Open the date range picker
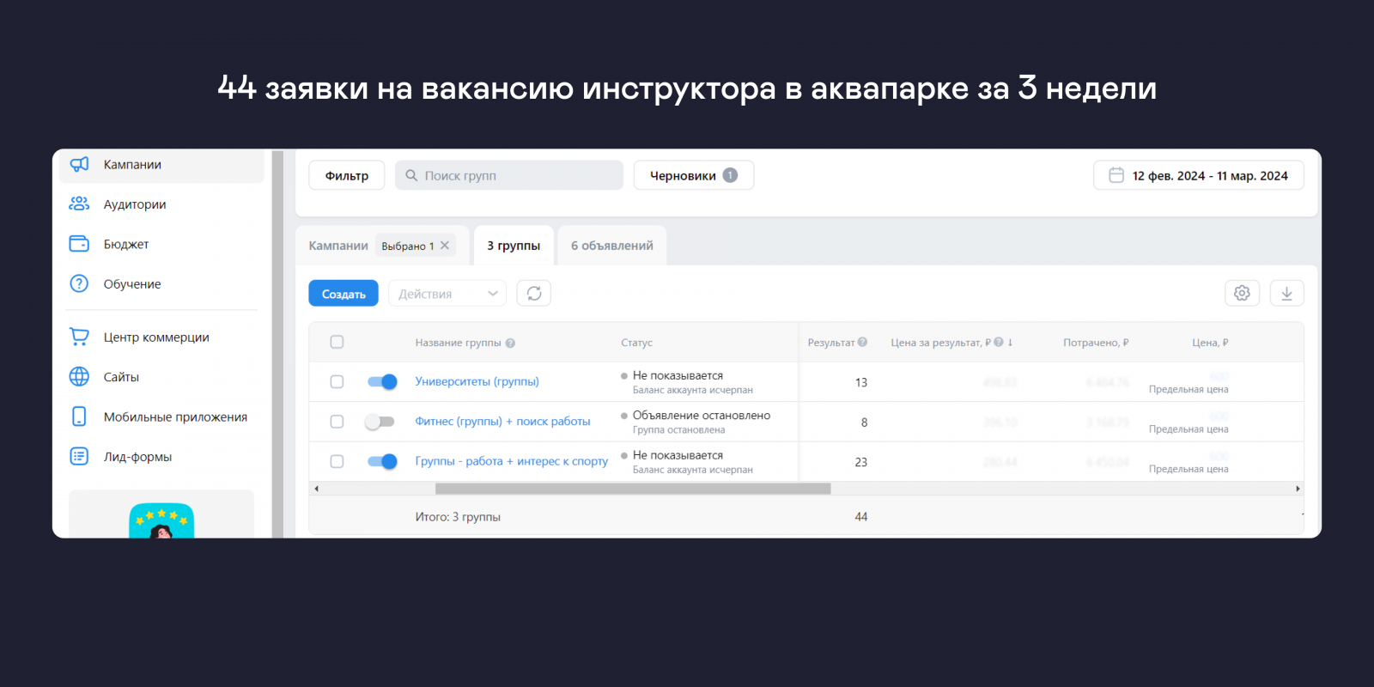Viewport: 1374px width, 687px height. point(1199,175)
